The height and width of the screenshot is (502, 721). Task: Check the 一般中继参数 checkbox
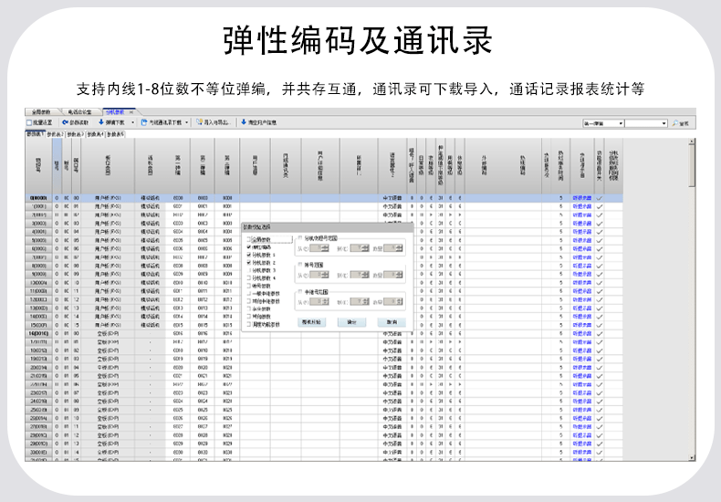(249, 293)
